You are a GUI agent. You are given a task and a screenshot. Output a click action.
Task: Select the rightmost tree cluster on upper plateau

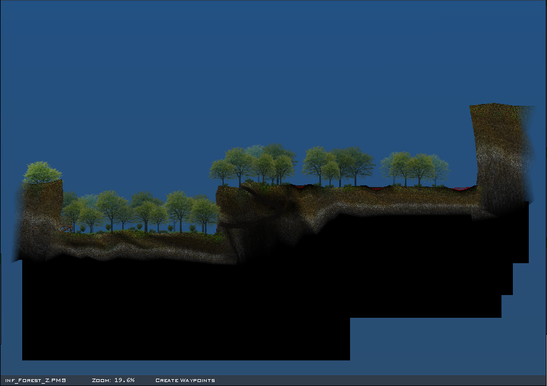click(415, 167)
